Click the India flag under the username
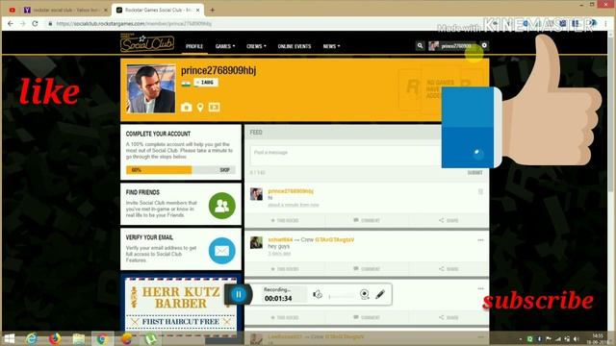Screen dimensions: 616x346 pyautogui.click(x=186, y=84)
